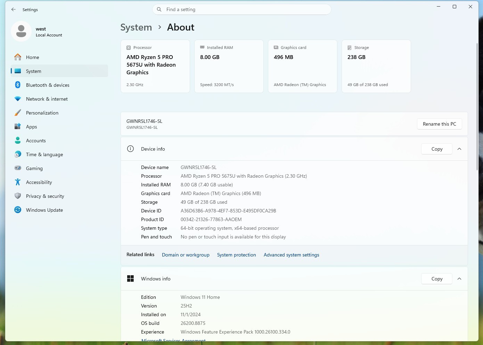This screenshot has width=483, height=345.
Task: Click the Time & language globe icon
Action: [18, 154]
